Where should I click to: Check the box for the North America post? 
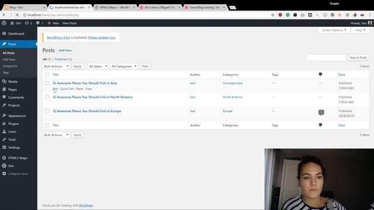[47, 97]
